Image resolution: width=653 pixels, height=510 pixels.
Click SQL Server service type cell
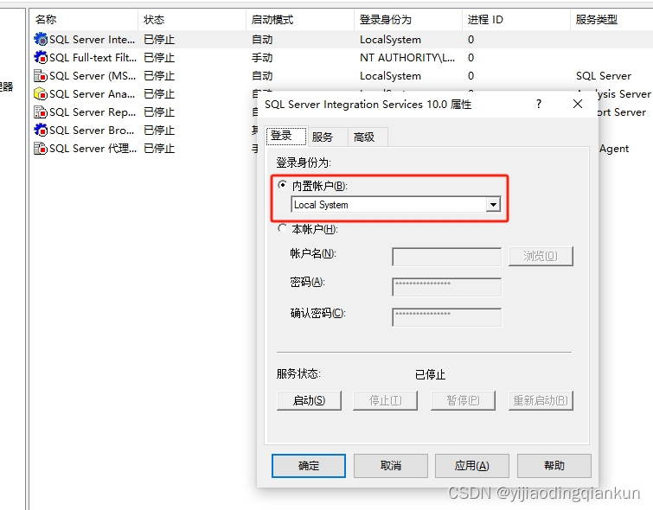coord(604,76)
